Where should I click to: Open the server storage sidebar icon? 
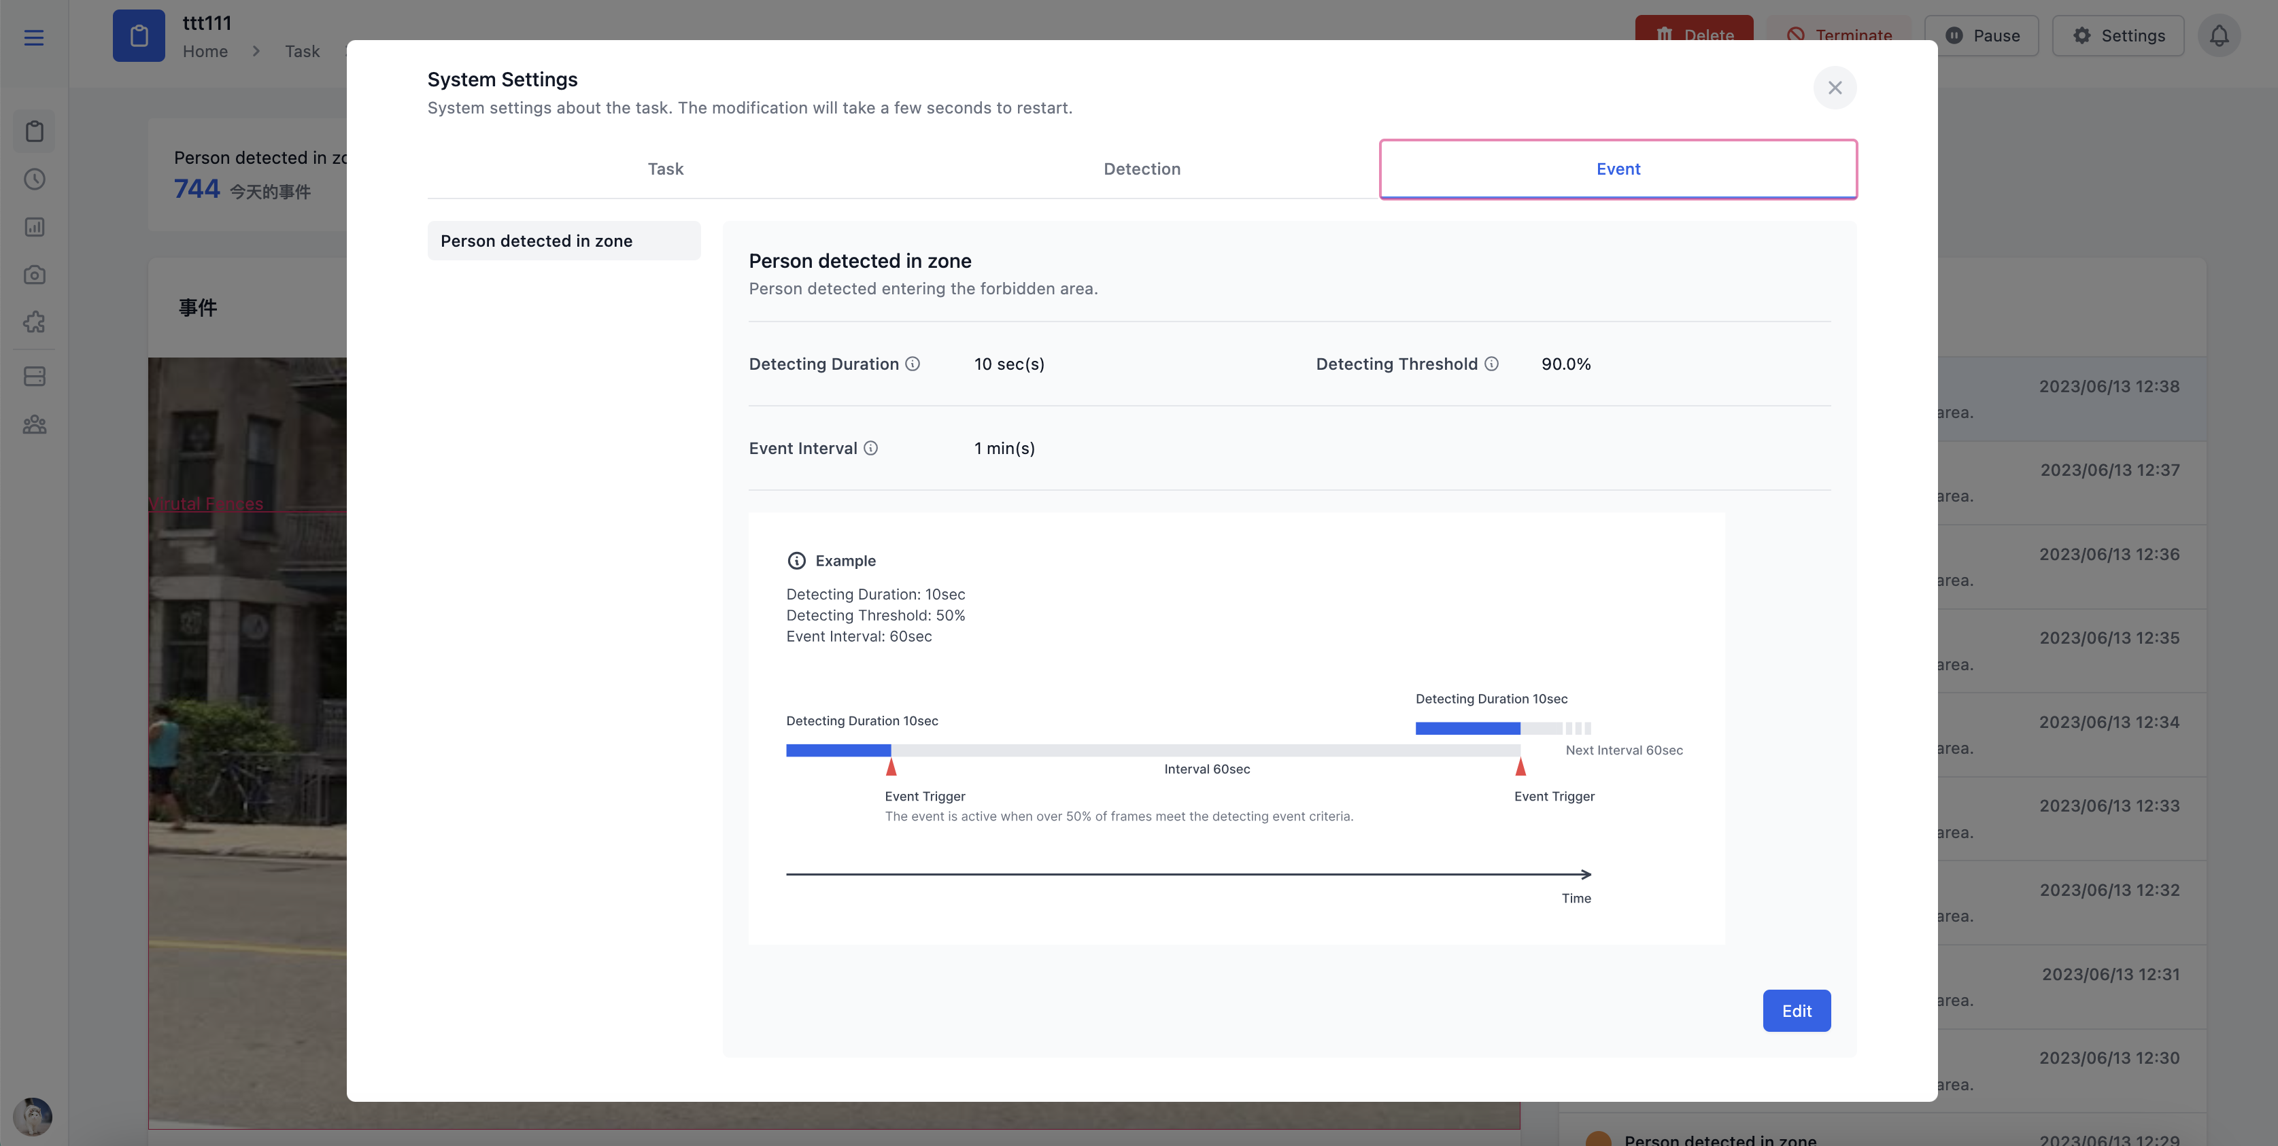35,377
